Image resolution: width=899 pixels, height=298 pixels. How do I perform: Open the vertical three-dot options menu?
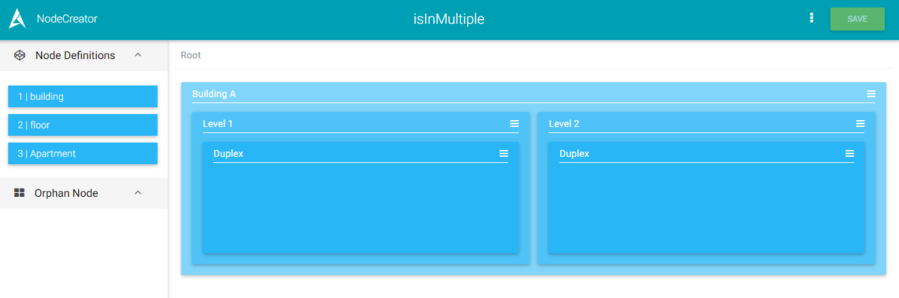811,18
